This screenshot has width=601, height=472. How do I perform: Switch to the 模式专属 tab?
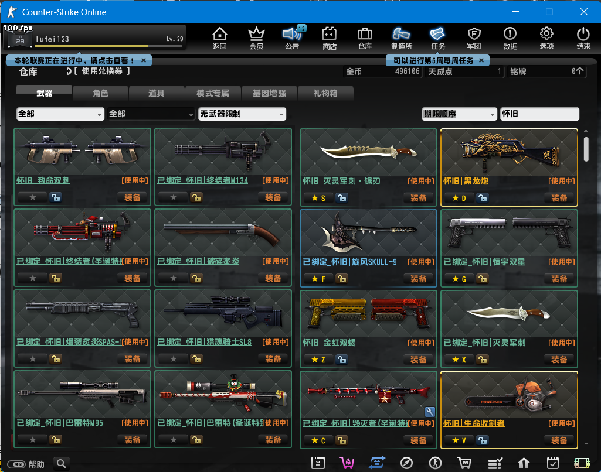[x=213, y=93]
